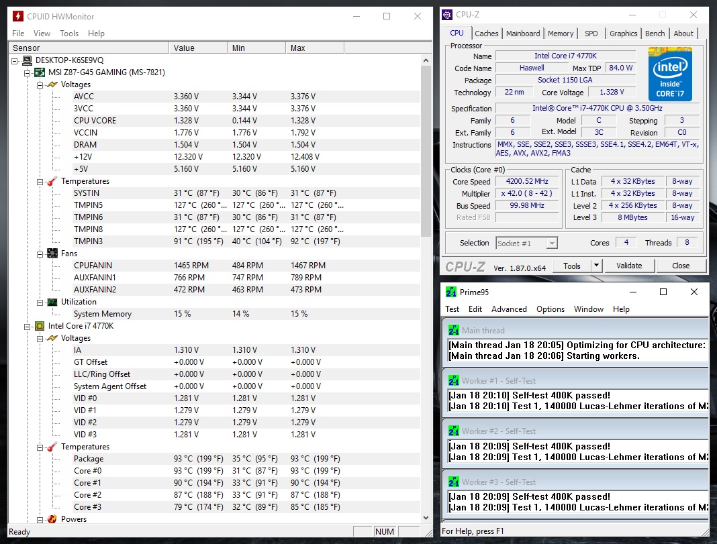This screenshot has width=717, height=544.
Task: Collapse the CPU Temperatures section
Action: coord(40,447)
